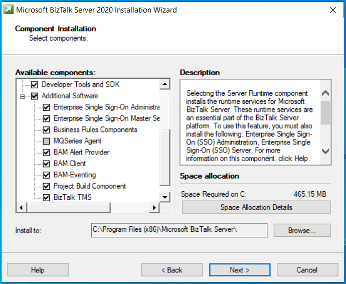Select the BAM-Eventing label
Image resolution: width=346 pixels, height=284 pixels.
[75, 175]
